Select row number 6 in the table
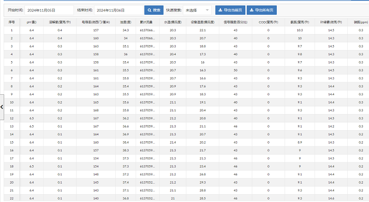The width and height of the screenshot is (369, 202). (12, 70)
